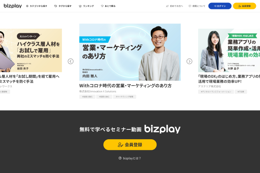This screenshot has width=260, height=173.
Task: Select the デジタルトランスフォーメーション tag
Action: pyautogui.click(x=216, y=92)
